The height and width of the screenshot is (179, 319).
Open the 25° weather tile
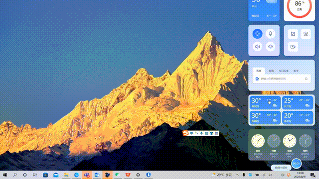tap(298, 102)
